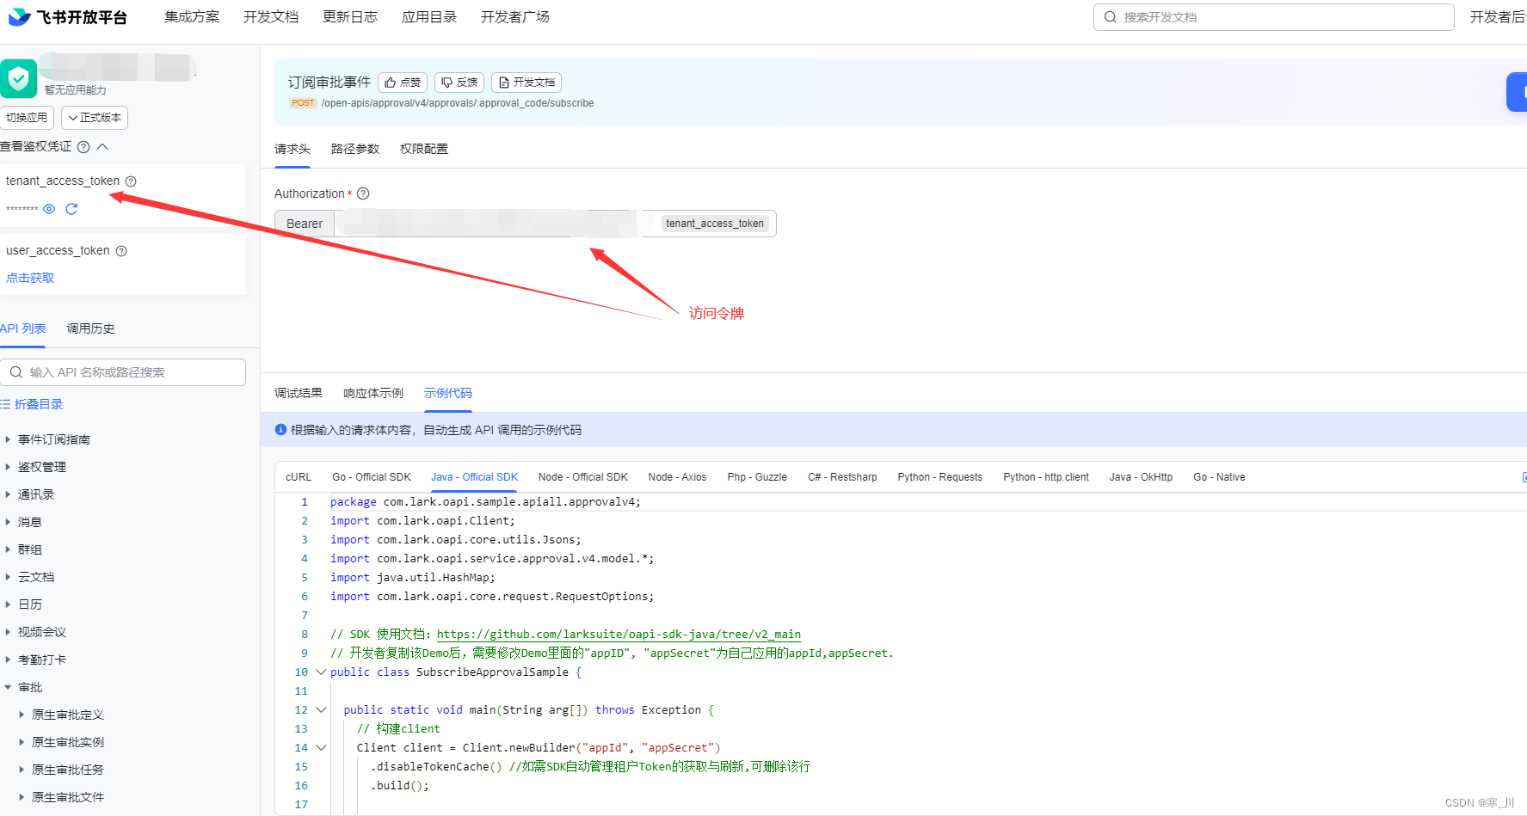1527x816 pixels.
Task: Select Python - Requests code tab
Action: (x=939, y=477)
